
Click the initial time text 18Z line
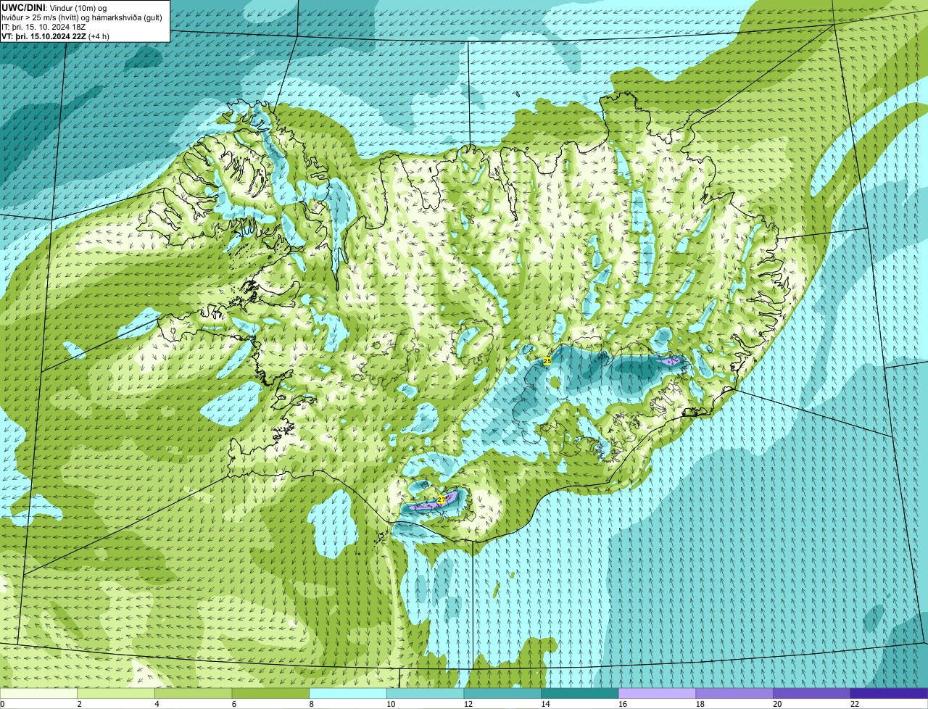pyautogui.click(x=43, y=27)
